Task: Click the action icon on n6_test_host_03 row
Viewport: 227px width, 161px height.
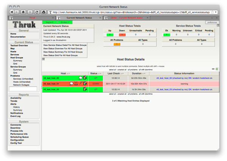Action: tap(86, 89)
